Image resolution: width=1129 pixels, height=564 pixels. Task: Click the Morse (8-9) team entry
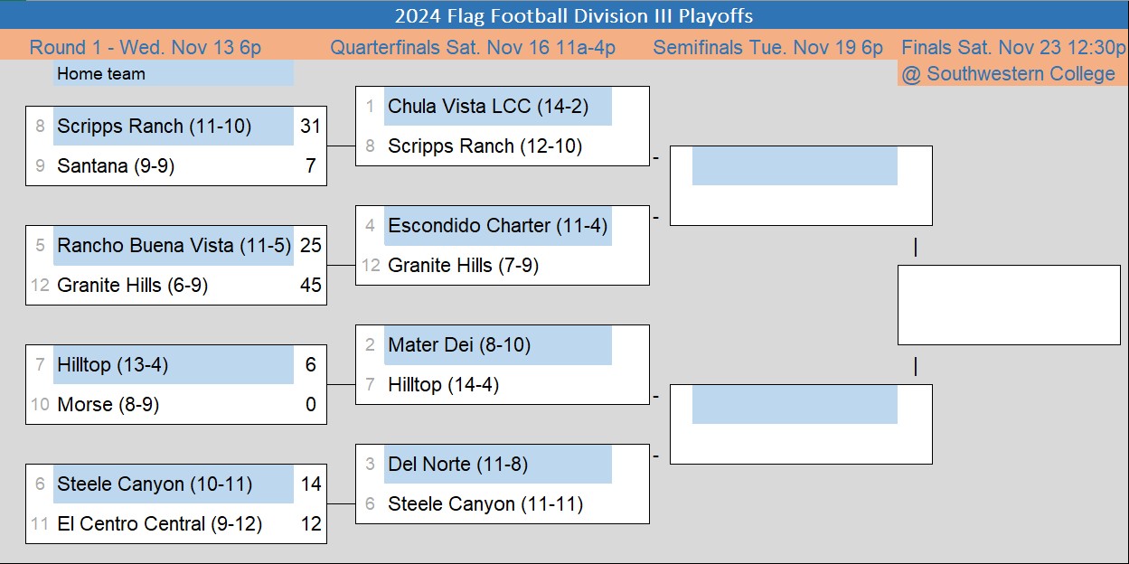click(x=108, y=405)
